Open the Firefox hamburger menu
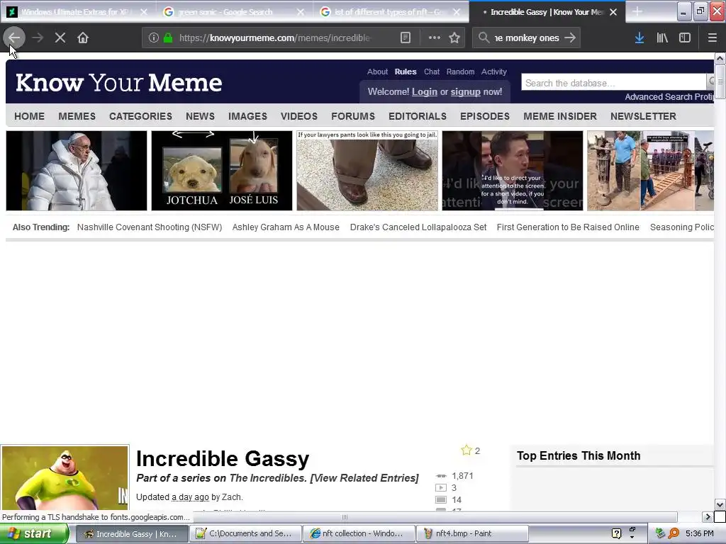 pos(712,38)
